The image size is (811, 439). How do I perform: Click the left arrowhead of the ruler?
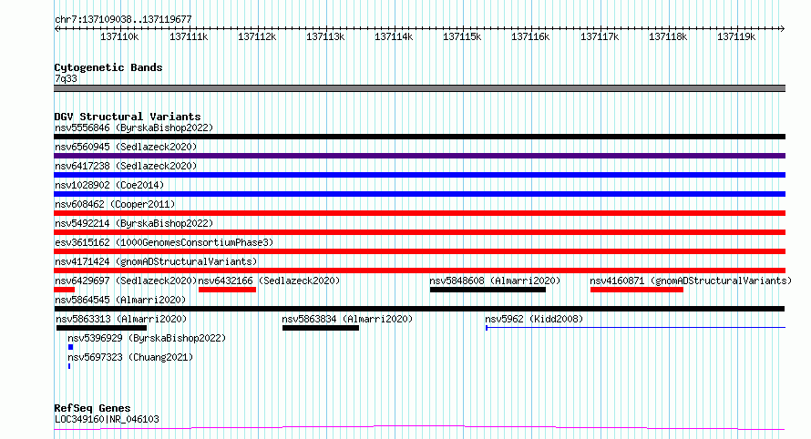pos(56,29)
